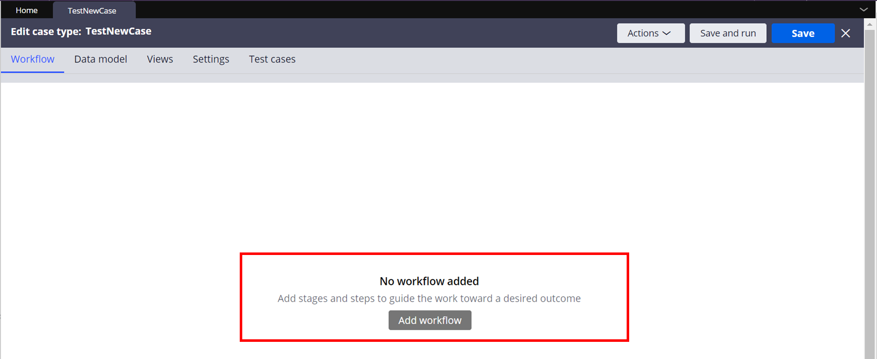
Task: Go to the Settings tab
Action: tap(211, 59)
